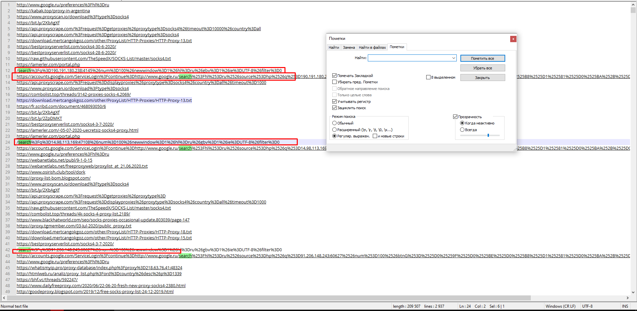Click the horizontal scrollbar right arrow
This screenshot has height=311, width=637.
tap(627, 298)
